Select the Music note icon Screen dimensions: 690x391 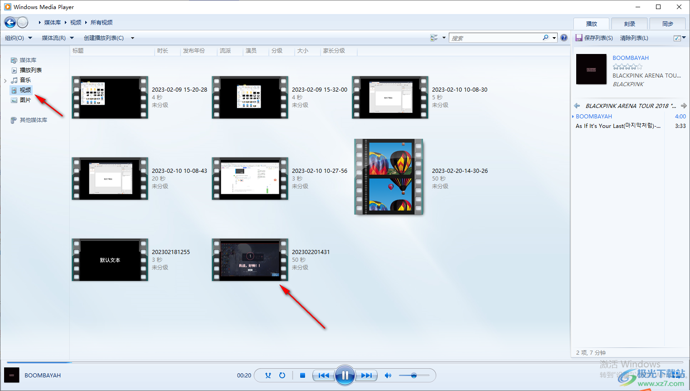pos(14,80)
